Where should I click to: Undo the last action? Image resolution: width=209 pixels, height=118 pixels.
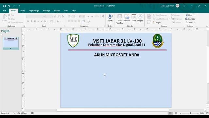(9, 6)
